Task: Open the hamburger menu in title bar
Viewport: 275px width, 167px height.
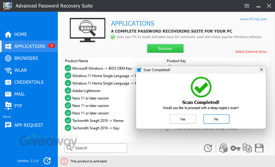Action: click(x=247, y=6)
